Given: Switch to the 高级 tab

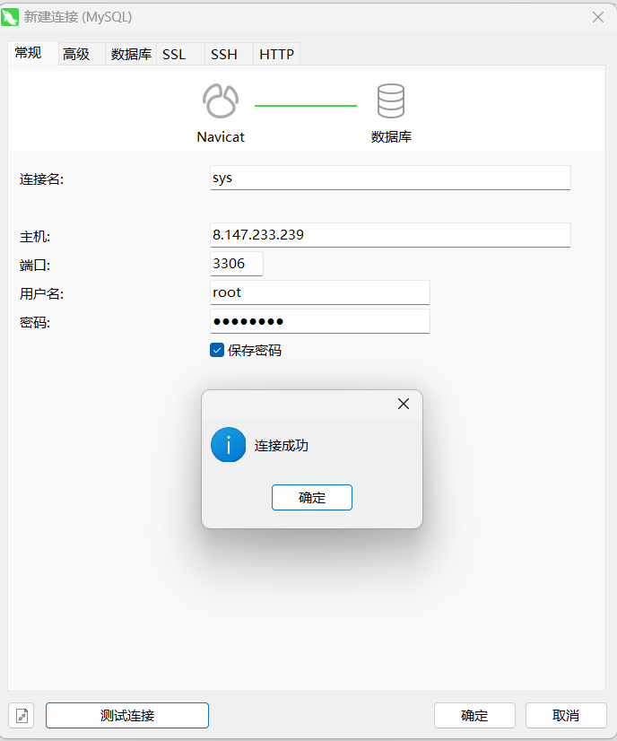Looking at the screenshot, I should (x=76, y=54).
